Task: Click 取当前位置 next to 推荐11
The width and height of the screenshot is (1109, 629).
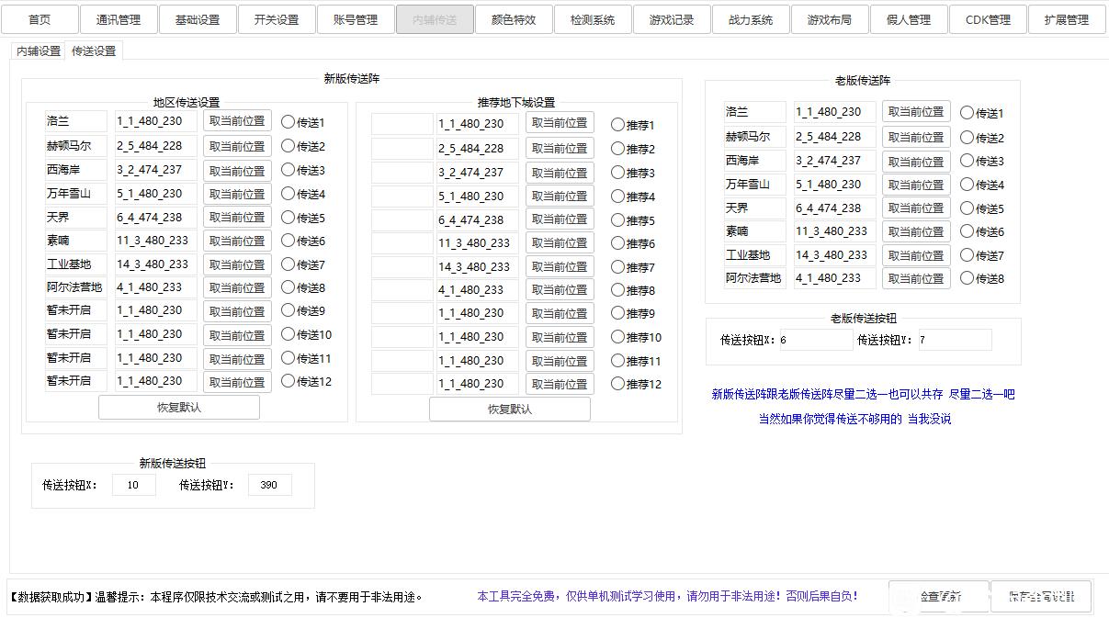Action: coord(560,361)
